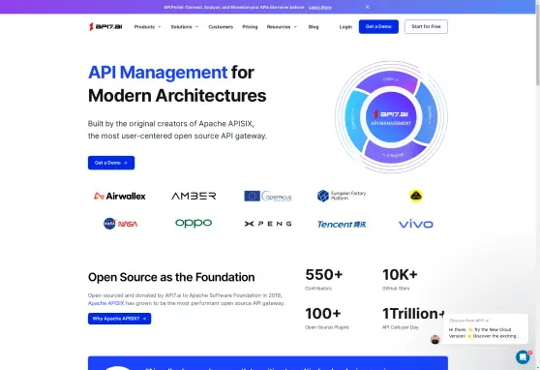The image size is (540, 370).
Task: Click the NASA logo
Action: [120, 224]
